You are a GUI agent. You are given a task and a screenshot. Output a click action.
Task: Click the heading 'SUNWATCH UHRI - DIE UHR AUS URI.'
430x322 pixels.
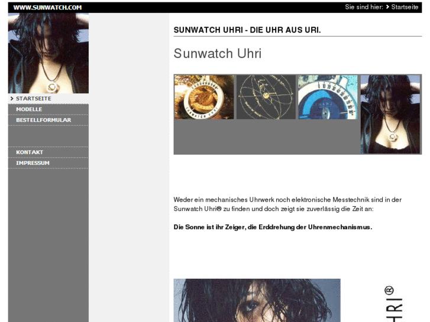[x=247, y=30]
